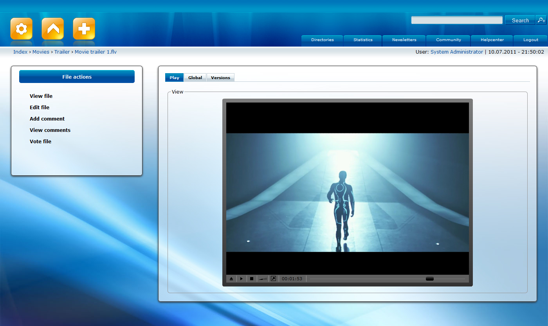Screen dimensions: 548x326
Task: Play the movie trailer video
Action: coord(242,279)
